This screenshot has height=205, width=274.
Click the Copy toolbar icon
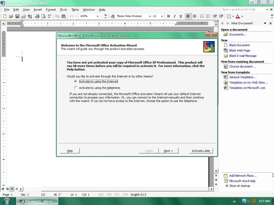(x=57, y=16)
